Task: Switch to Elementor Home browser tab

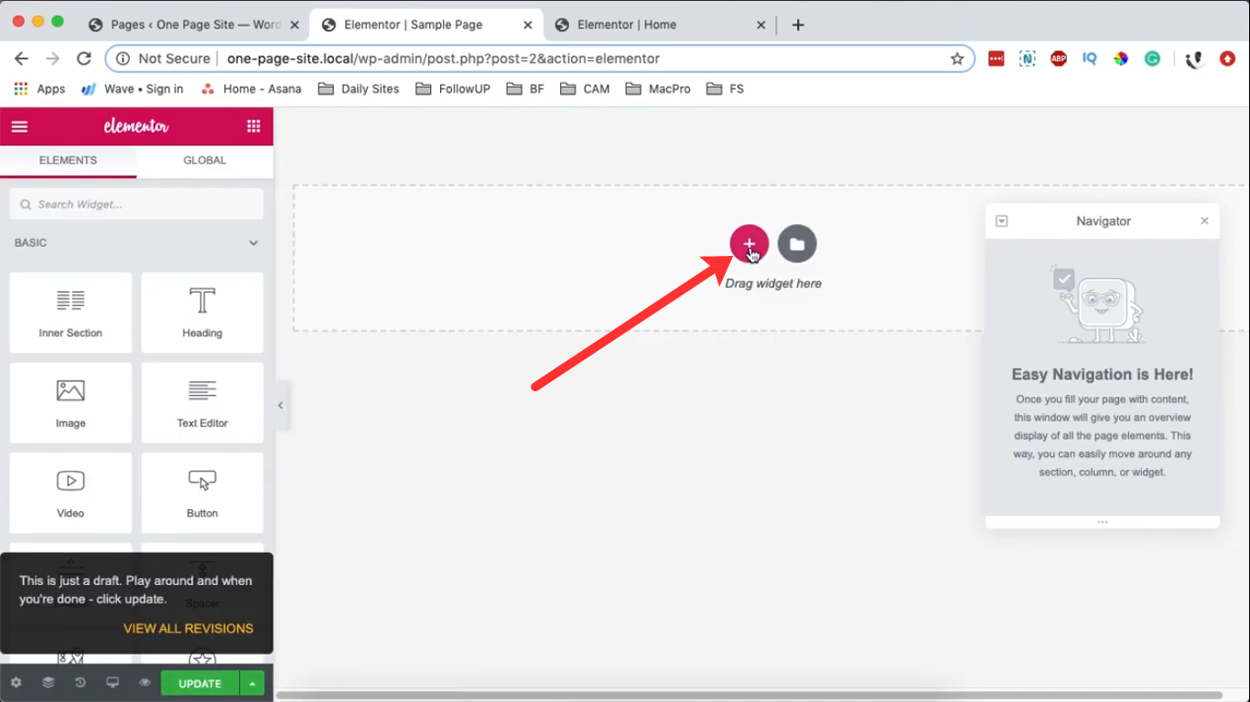Action: click(x=627, y=25)
